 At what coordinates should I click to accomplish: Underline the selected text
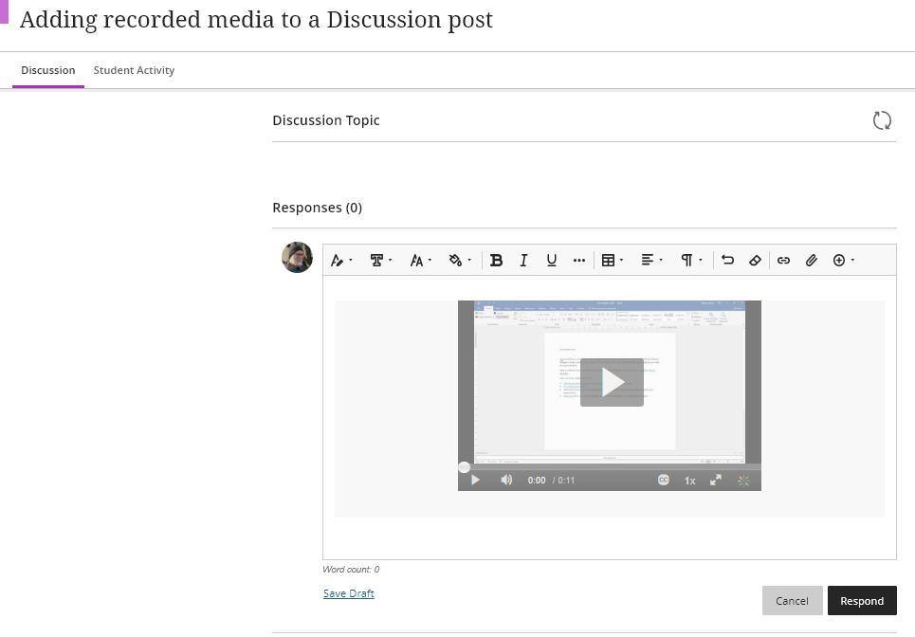click(551, 261)
